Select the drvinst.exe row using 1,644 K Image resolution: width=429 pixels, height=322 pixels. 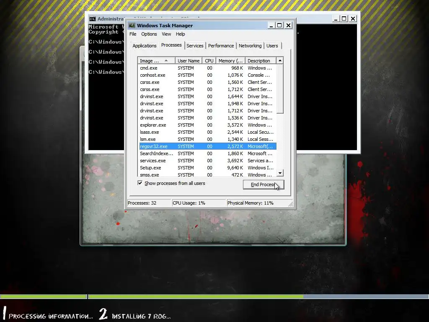(207, 96)
